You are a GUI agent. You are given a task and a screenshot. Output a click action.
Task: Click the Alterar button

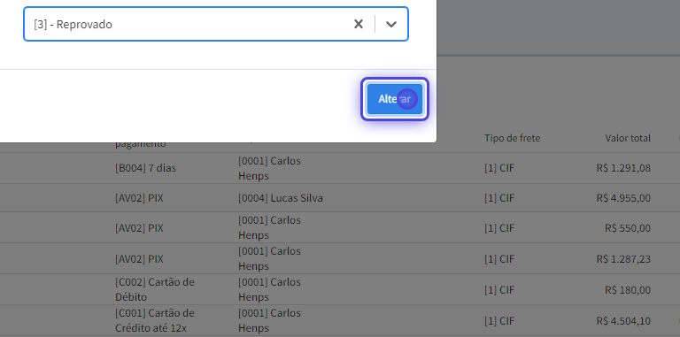[395, 99]
